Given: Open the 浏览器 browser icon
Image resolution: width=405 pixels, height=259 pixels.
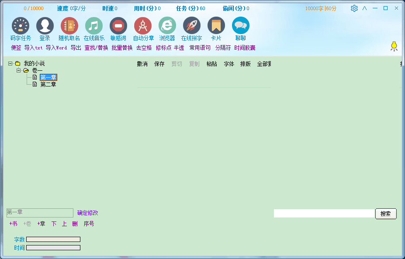Looking at the screenshot, I should click(167, 26).
